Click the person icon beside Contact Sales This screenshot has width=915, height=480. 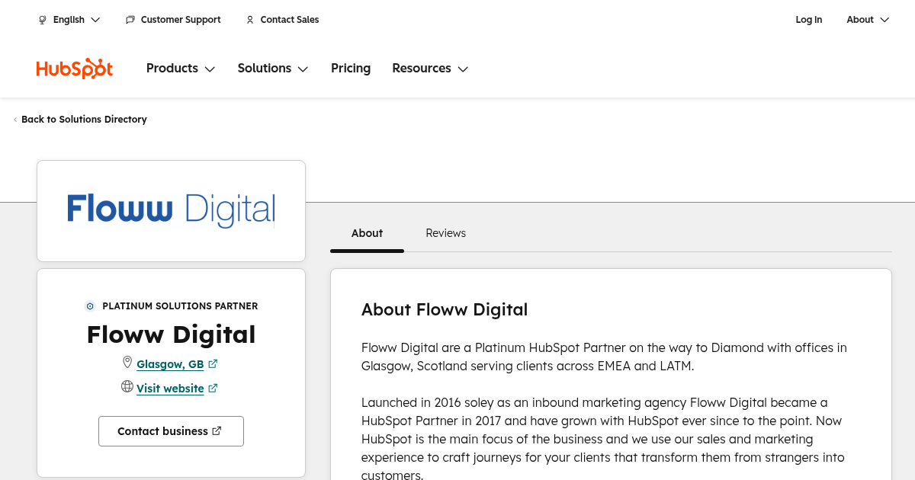[250, 20]
